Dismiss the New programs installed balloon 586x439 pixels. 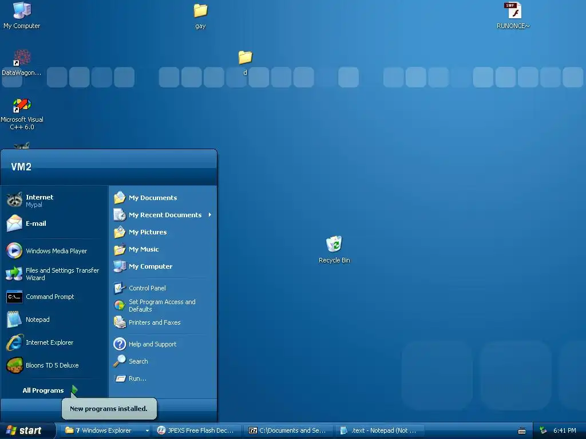[109, 408]
